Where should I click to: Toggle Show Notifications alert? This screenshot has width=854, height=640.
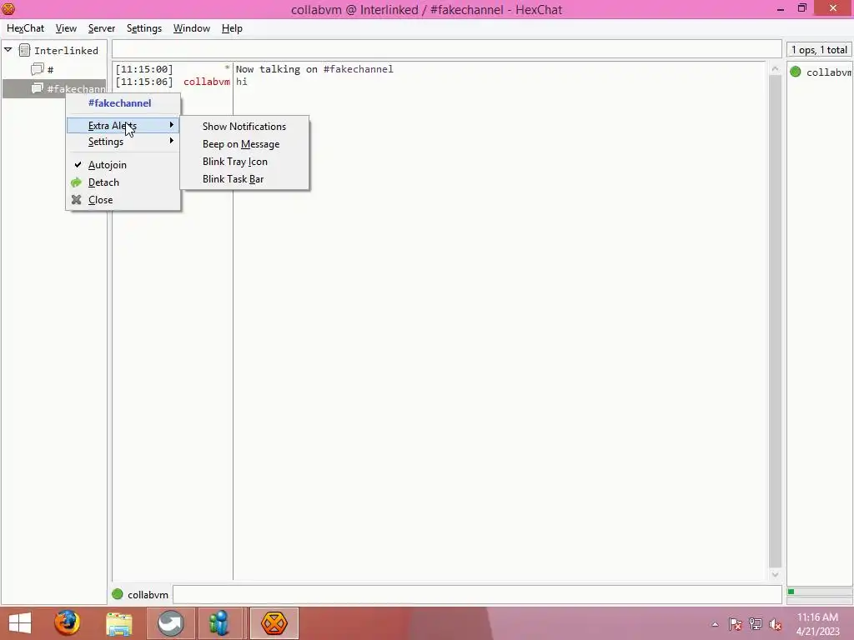(244, 127)
